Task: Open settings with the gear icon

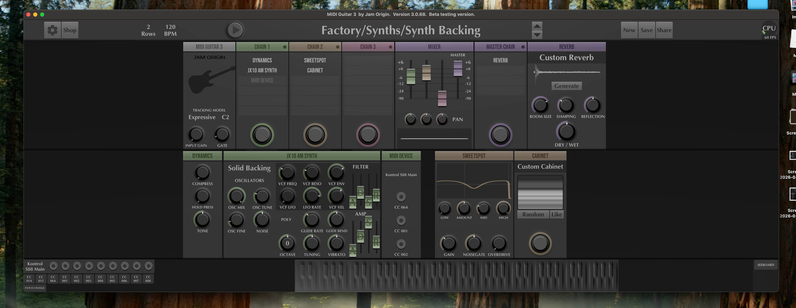Action: (x=52, y=30)
